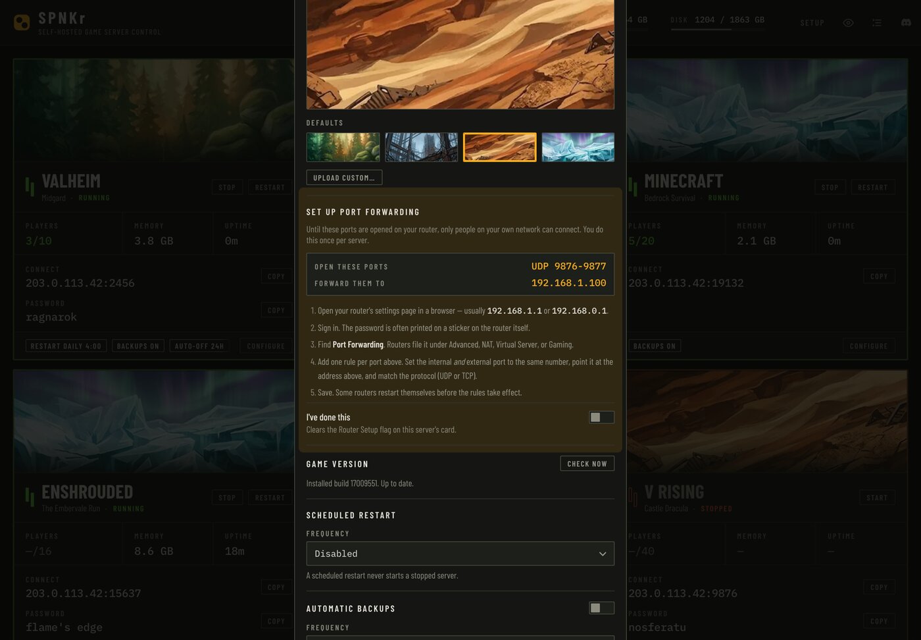This screenshot has width=921, height=640.
Task: Stop the Valheim server
Action: (x=227, y=188)
